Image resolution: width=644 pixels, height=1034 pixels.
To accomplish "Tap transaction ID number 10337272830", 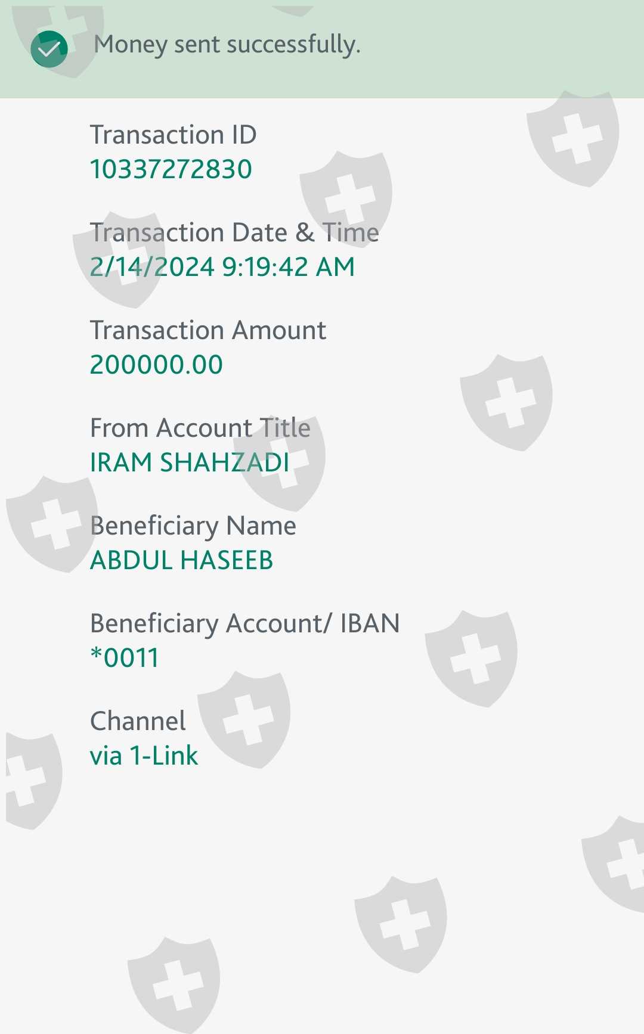I will pyautogui.click(x=171, y=169).
